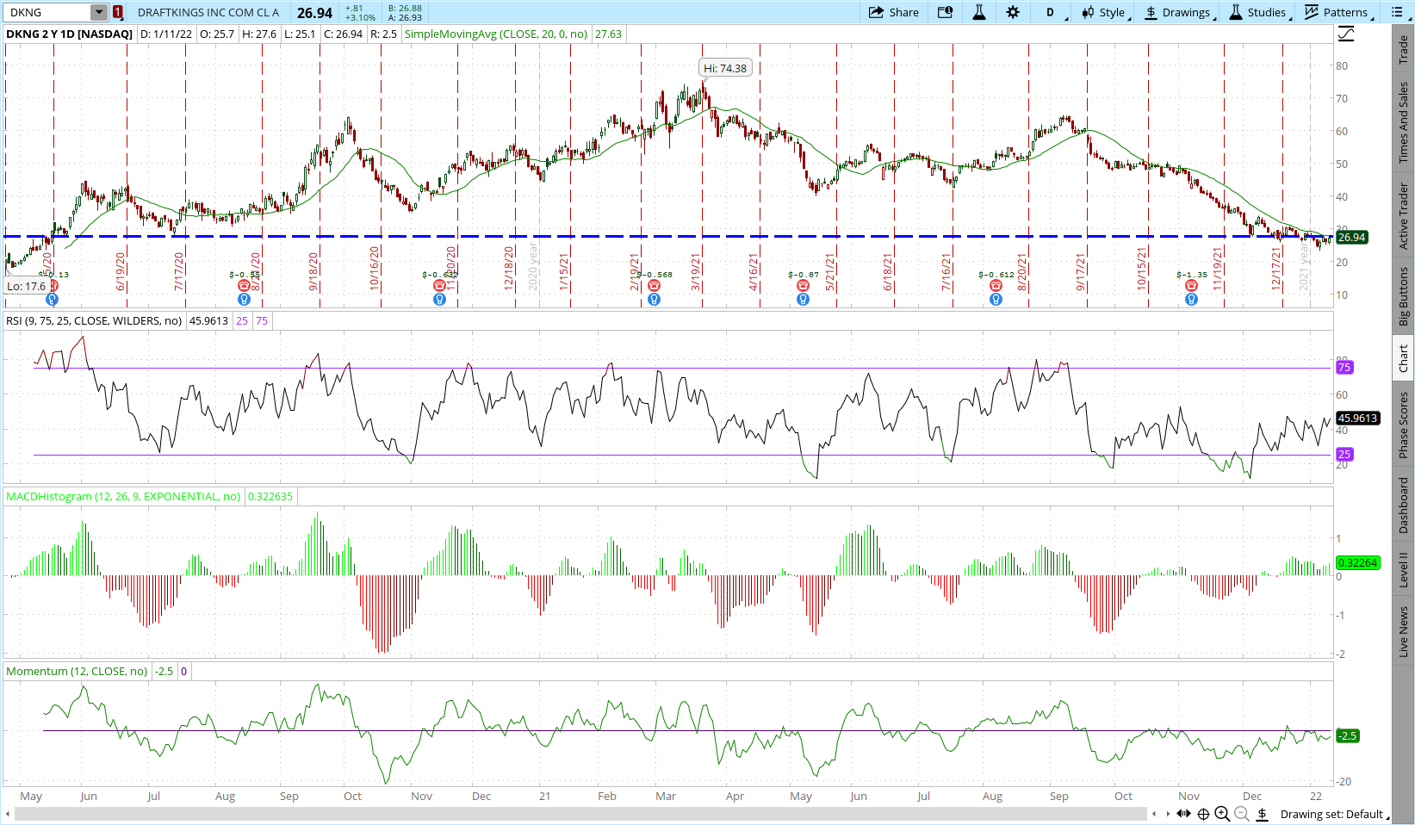
Task: Click the red linked symbol color box labeled 1
Action: [118, 12]
